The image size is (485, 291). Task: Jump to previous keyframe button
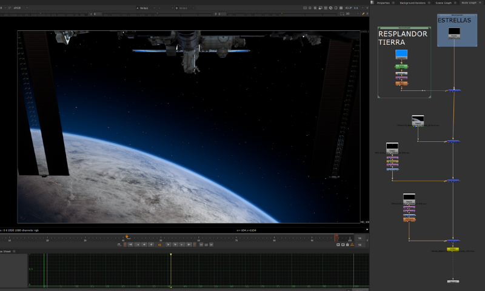pos(138,244)
